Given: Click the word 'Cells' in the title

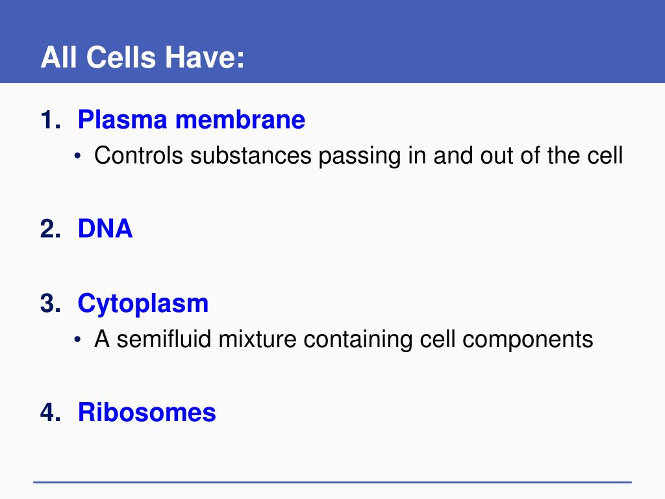Looking at the screenshot, I should tap(121, 57).
